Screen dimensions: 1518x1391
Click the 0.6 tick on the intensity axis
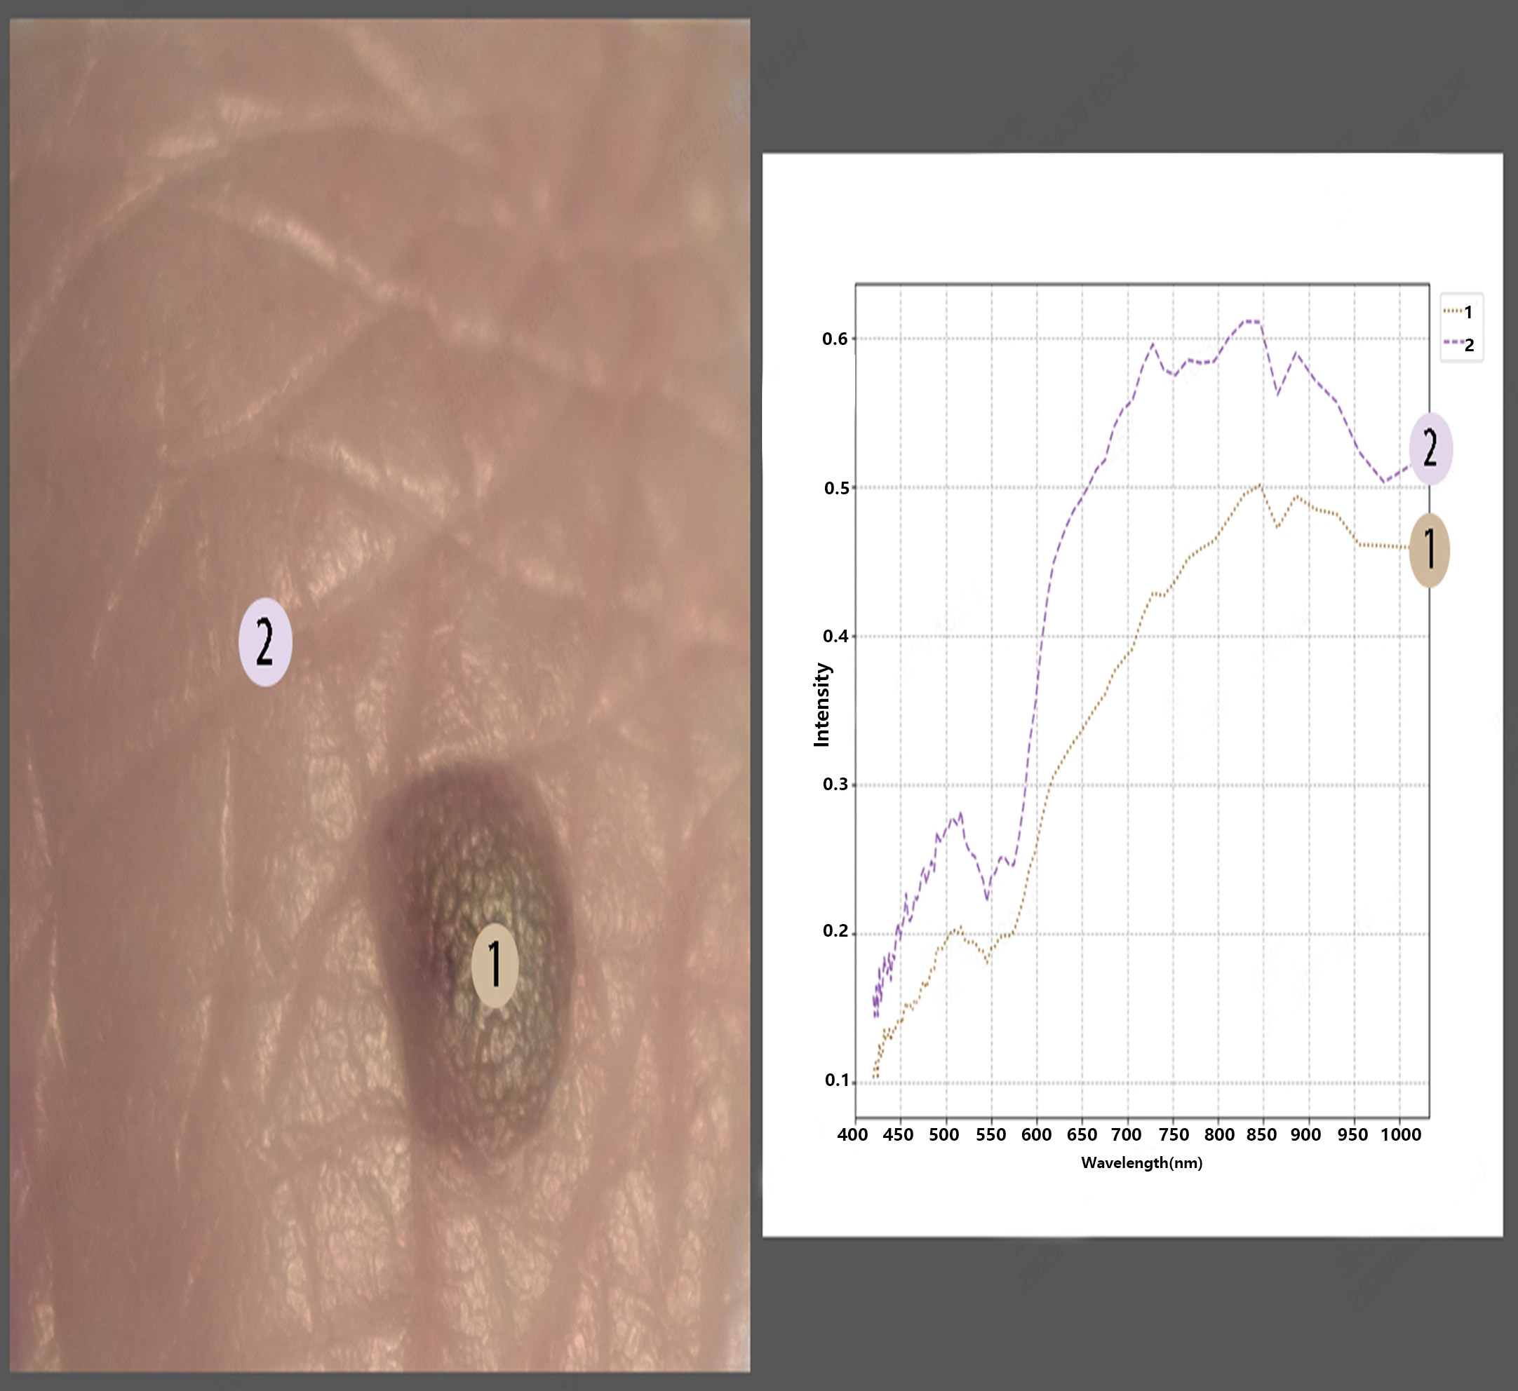tap(834, 339)
